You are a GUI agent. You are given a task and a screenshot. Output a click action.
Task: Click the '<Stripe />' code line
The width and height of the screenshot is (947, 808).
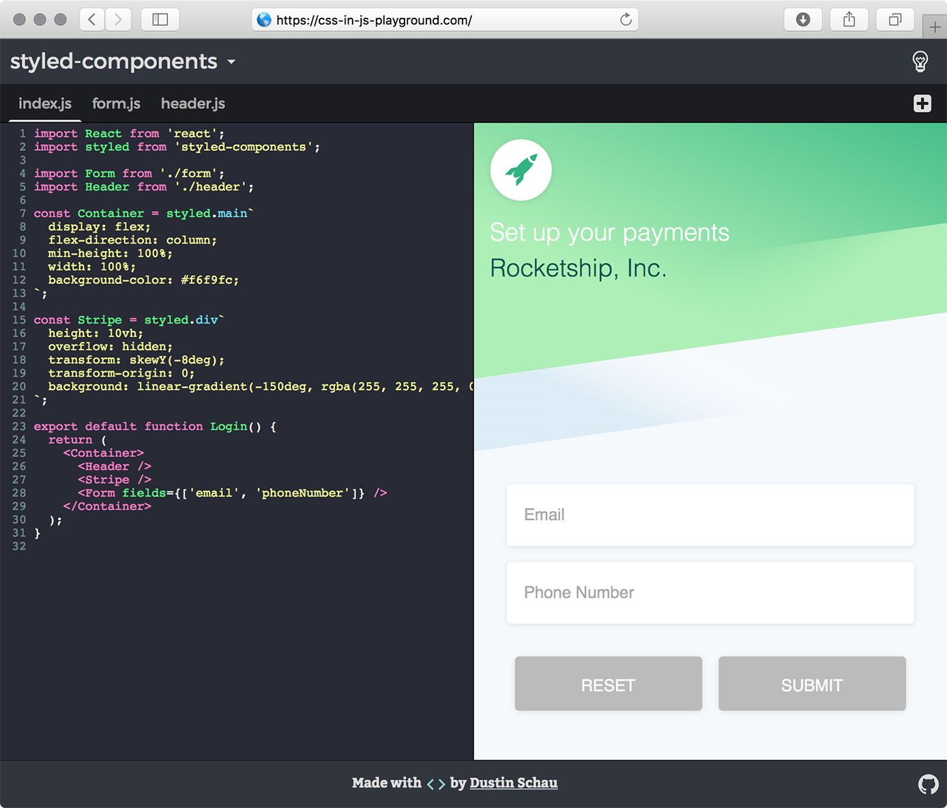point(115,480)
